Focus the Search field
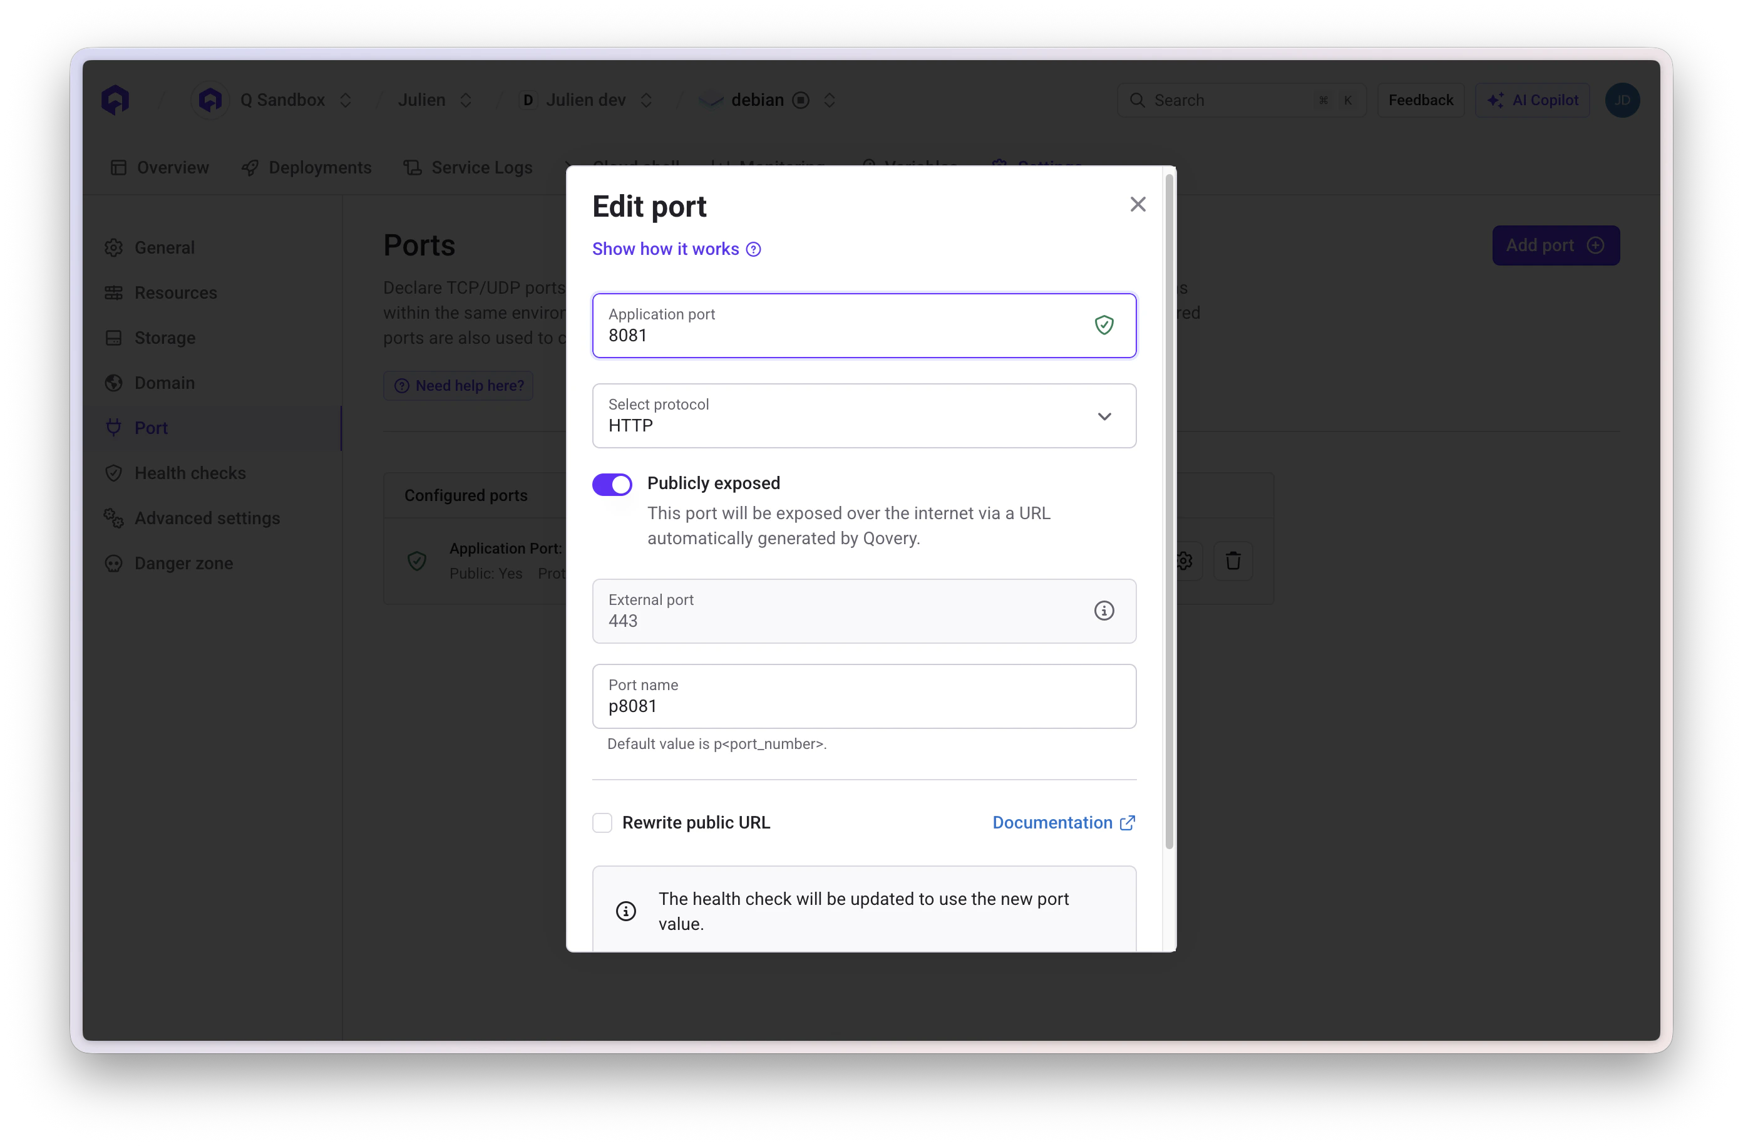Image resolution: width=1743 pixels, height=1146 pixels. click(x=1242, y=100)
